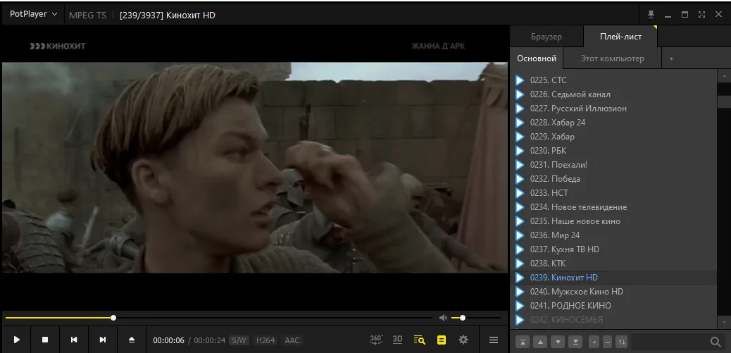The height and width of the screenshot is (353, 731).
Task: Skip to the next playlist item
Action: [x=103, y=340]
